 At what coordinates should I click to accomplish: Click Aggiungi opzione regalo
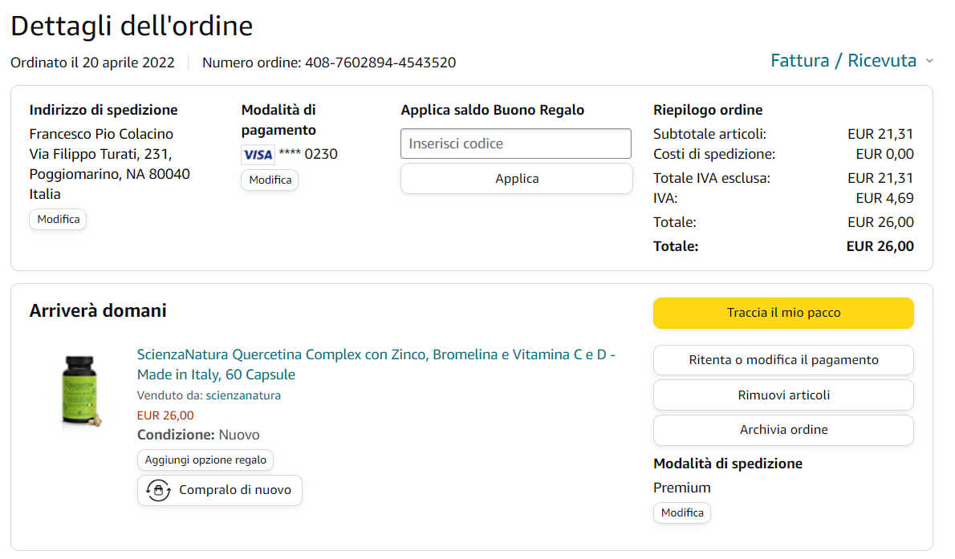point(205,460)
